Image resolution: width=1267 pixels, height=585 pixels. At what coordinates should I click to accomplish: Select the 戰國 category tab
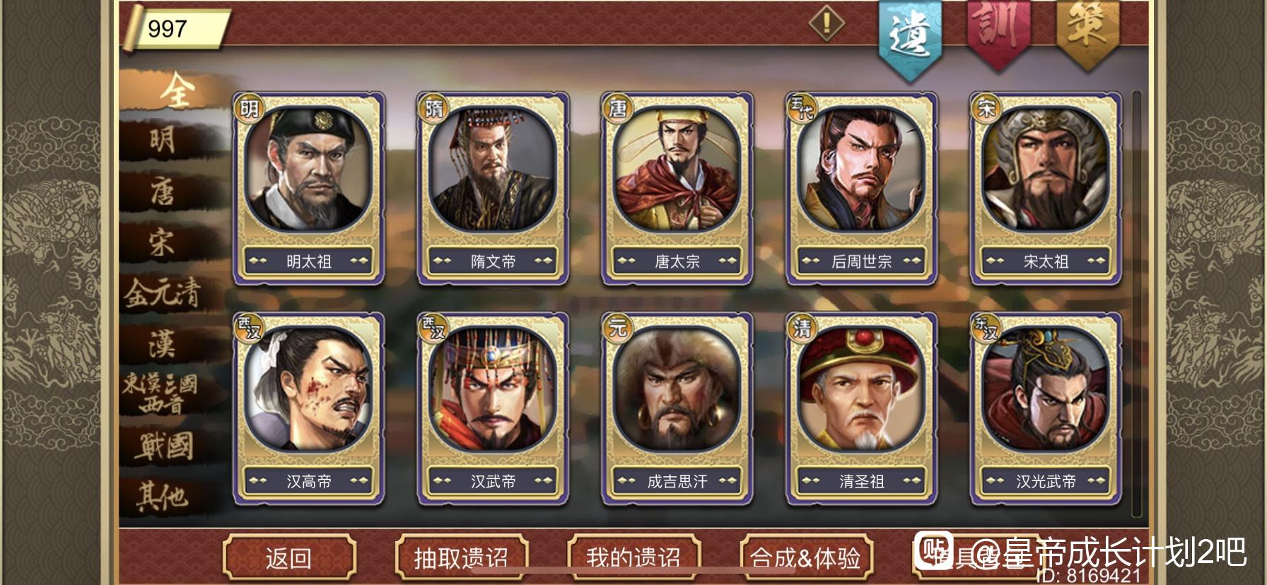pos(164,447)
